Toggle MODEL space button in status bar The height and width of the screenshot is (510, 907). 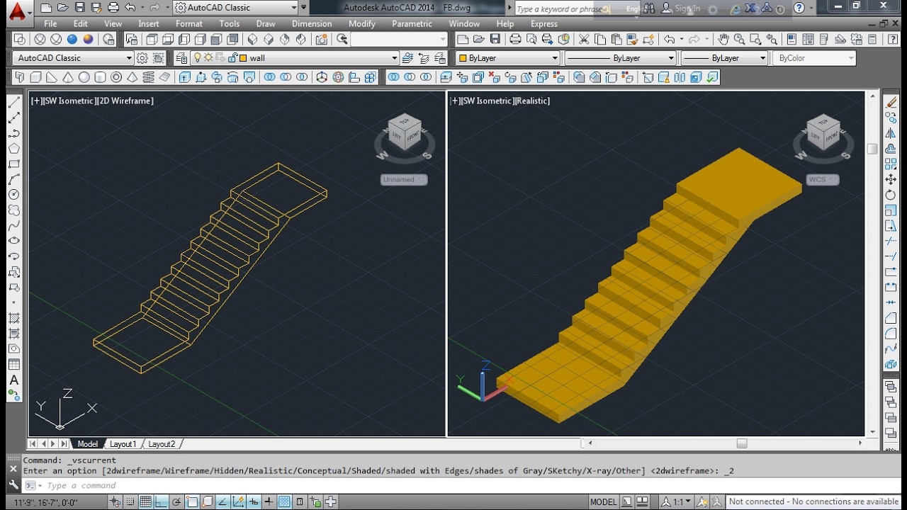[x=604, y=502]
